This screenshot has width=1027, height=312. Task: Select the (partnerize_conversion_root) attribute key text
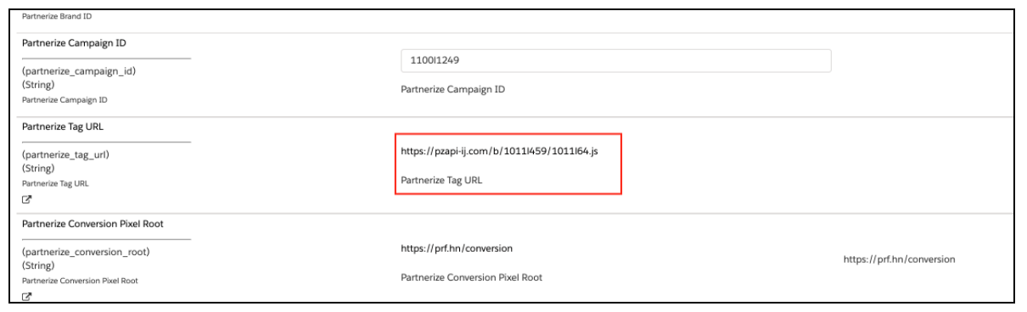tap(91, 253)
